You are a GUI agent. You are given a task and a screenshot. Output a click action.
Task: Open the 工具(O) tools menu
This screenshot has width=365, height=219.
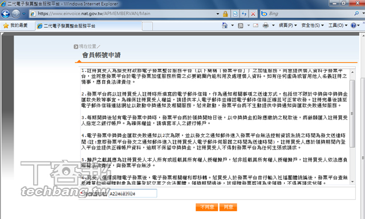(x=338, y=26)
